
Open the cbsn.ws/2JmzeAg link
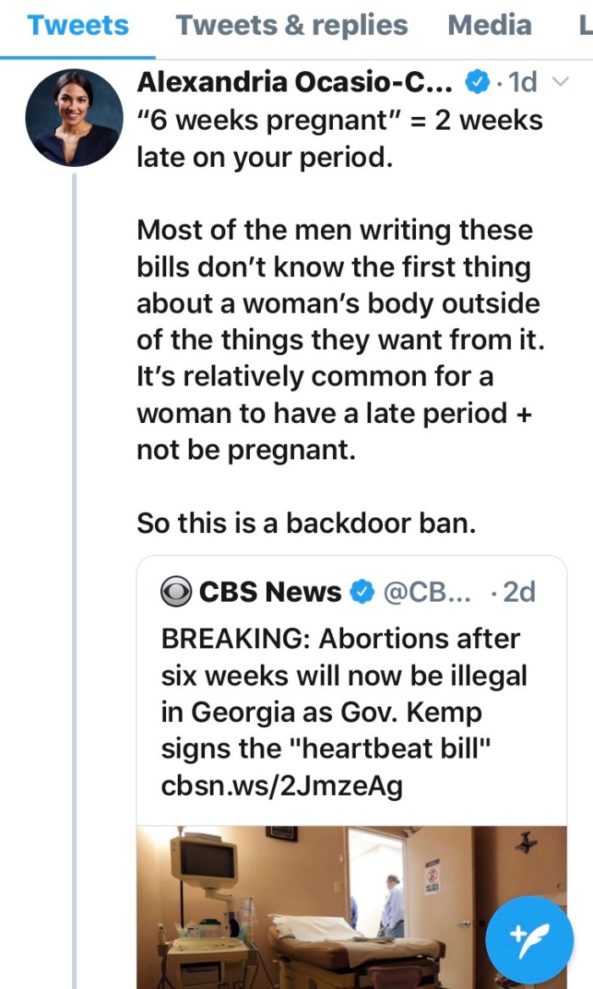pos(281,786)
